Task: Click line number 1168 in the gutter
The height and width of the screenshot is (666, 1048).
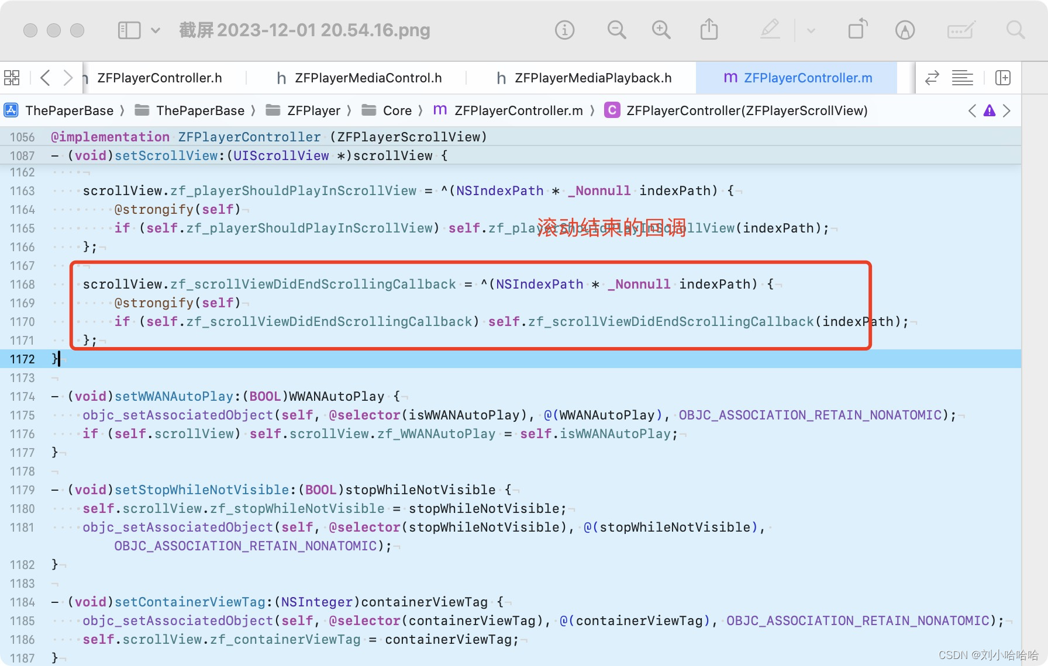Action: 22,285
